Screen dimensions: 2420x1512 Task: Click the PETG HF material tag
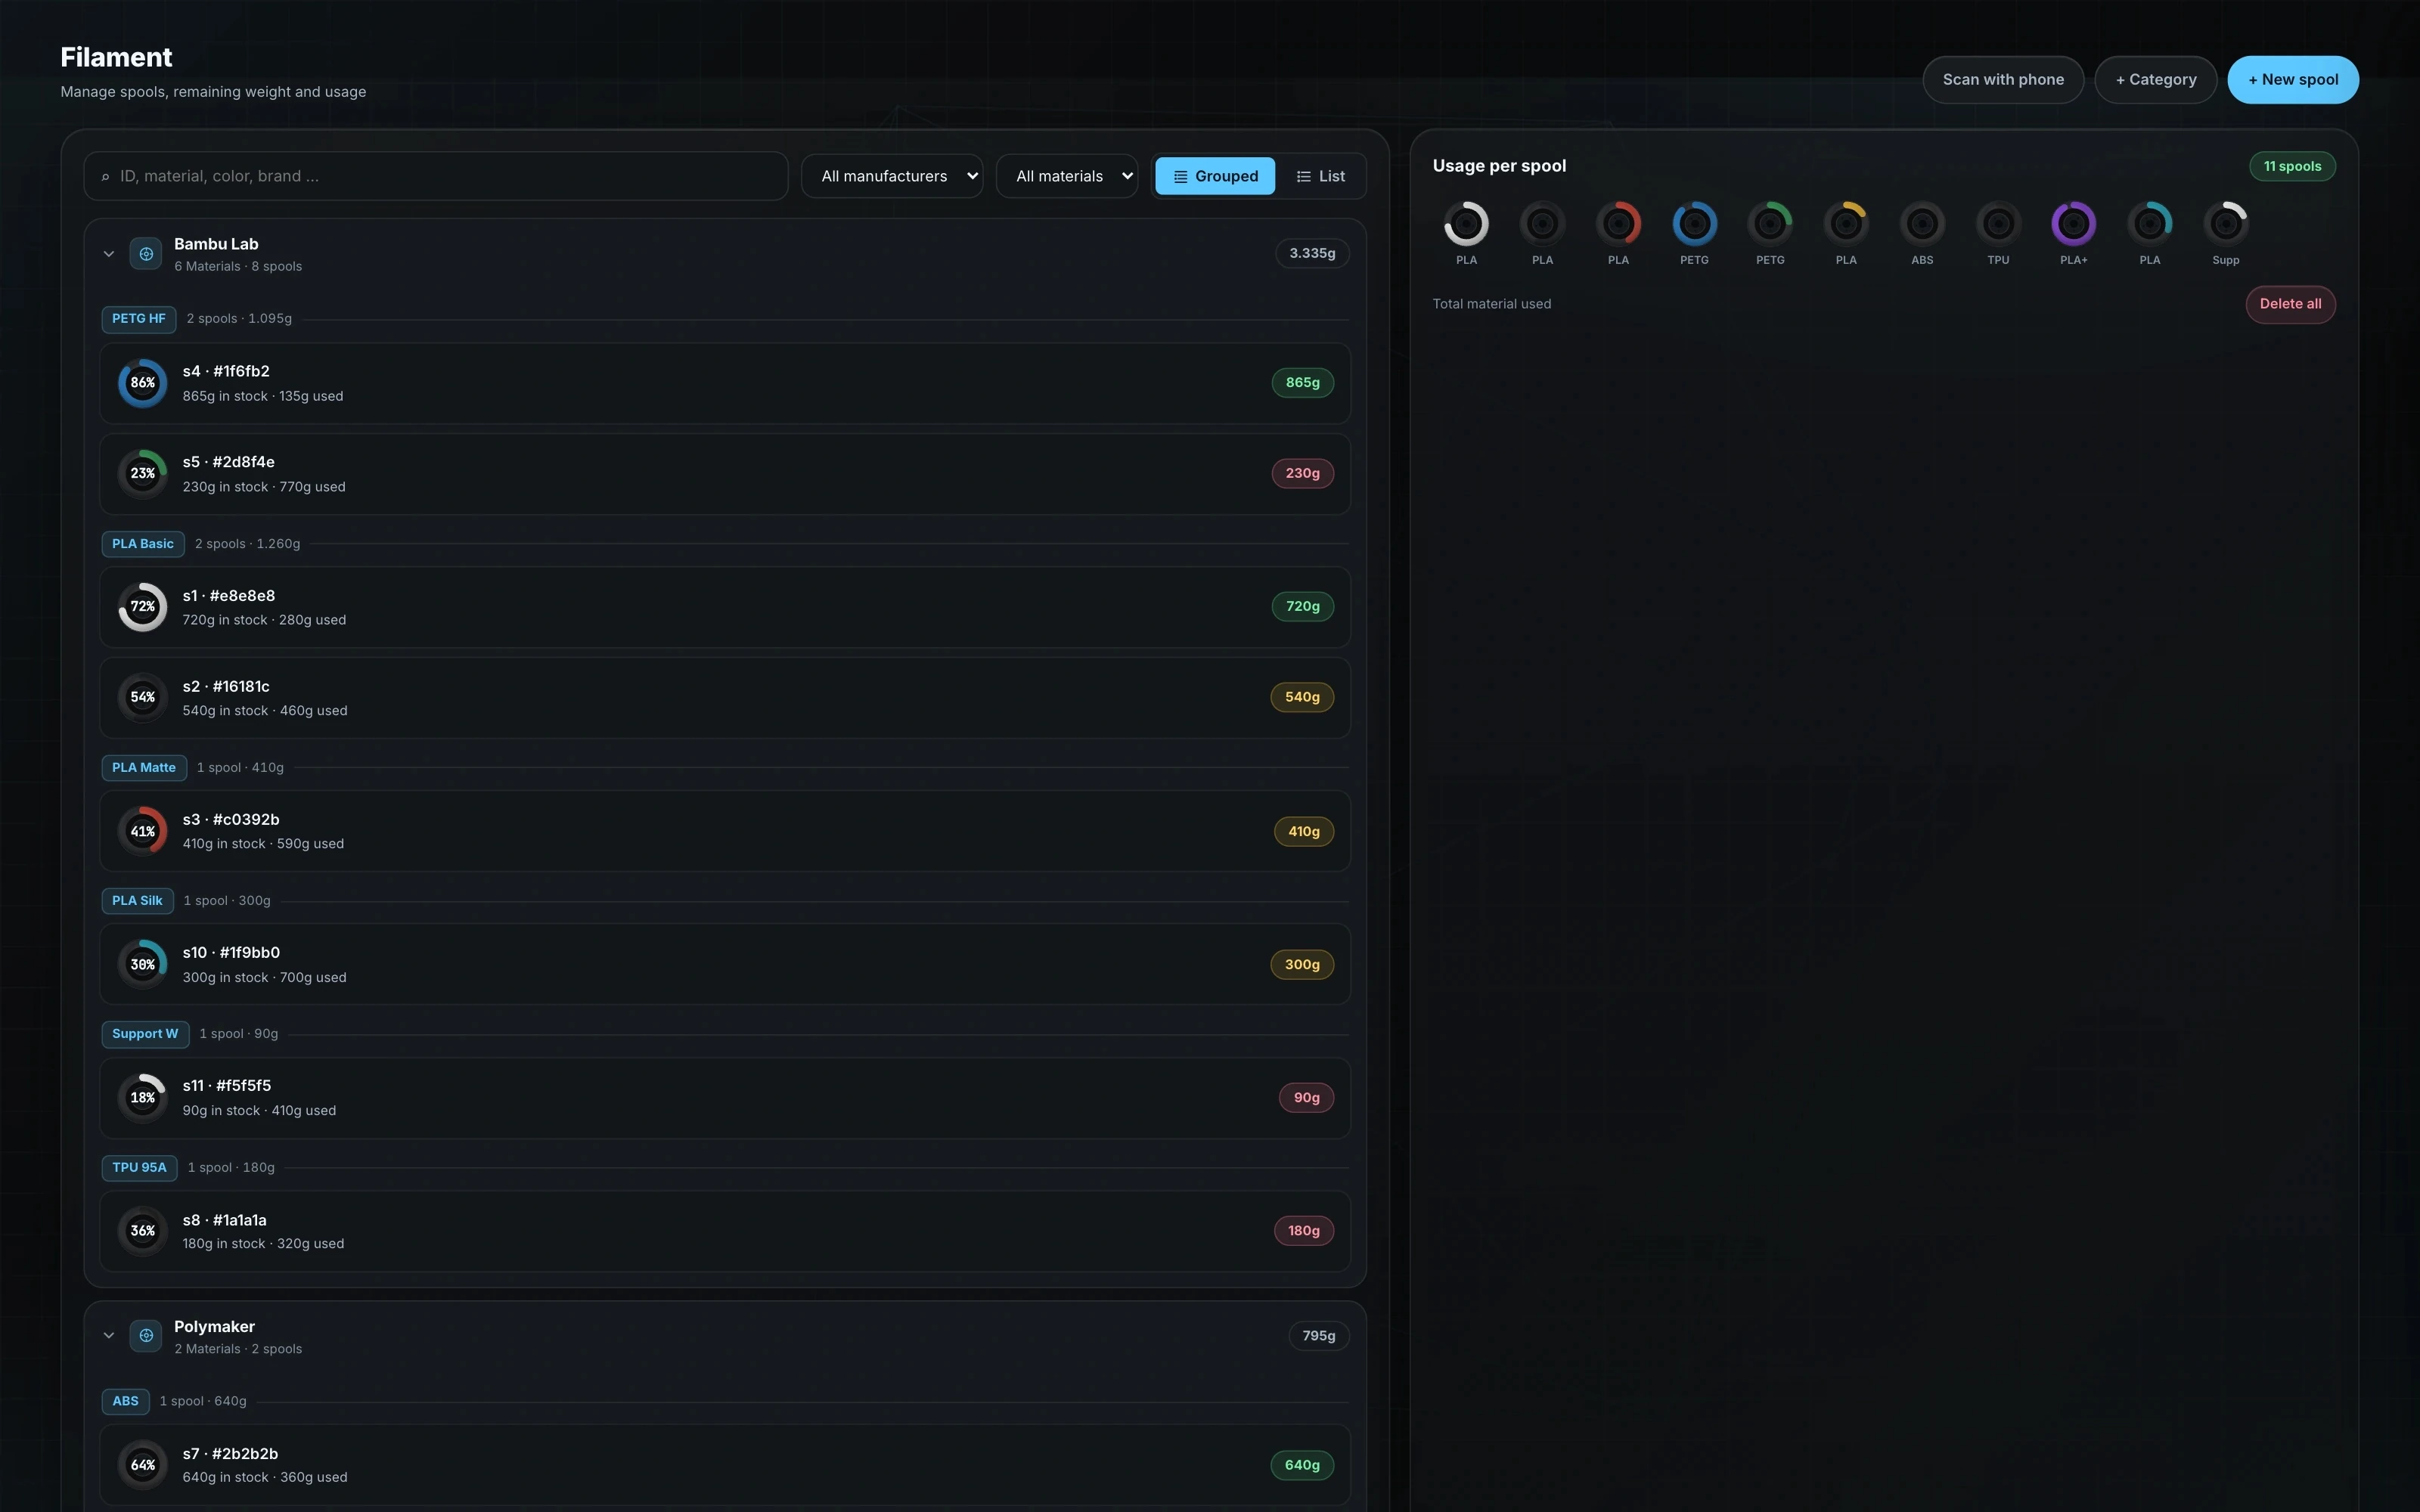point(139,319)
